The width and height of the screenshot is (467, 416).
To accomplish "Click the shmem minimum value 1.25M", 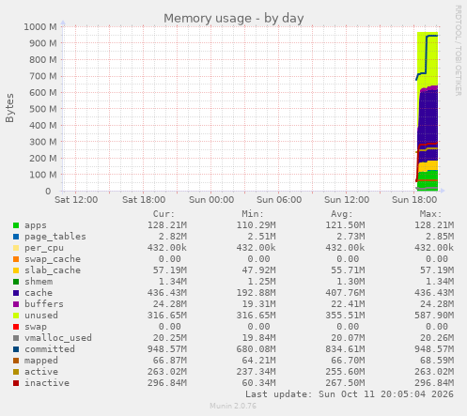I will [x=262, y=282].
